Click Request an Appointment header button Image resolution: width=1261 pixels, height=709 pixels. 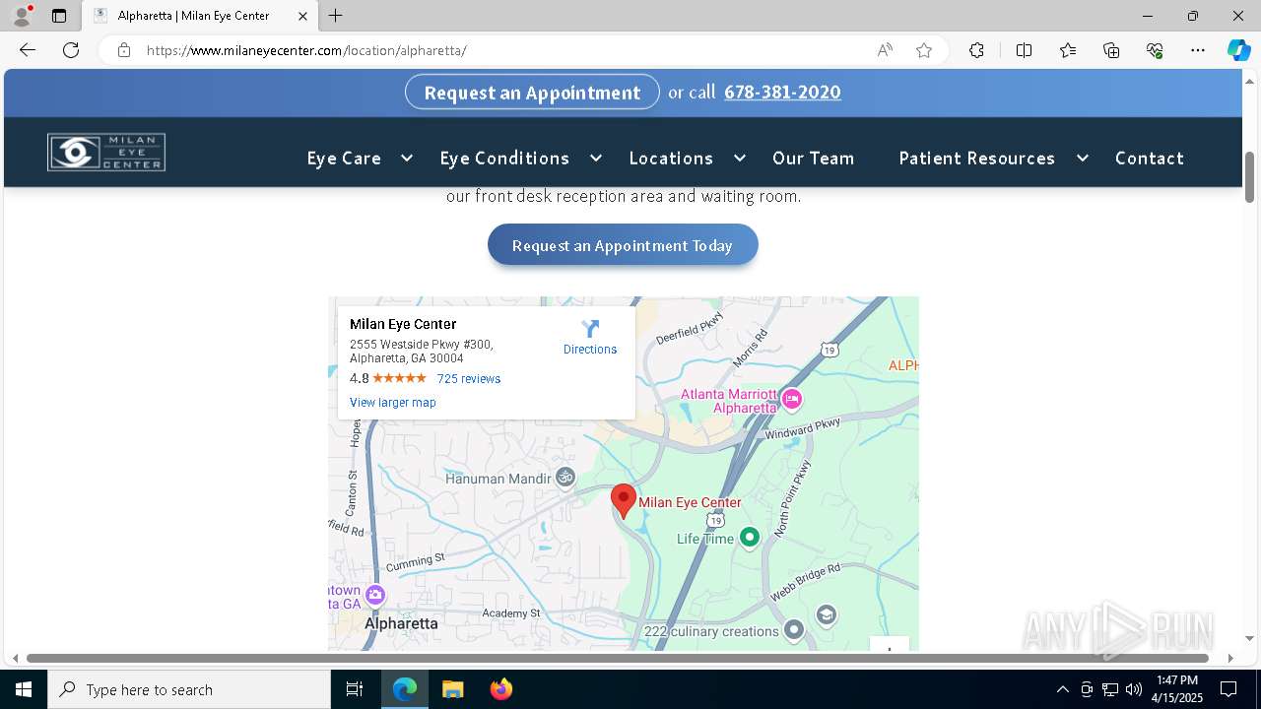point(532,92)
